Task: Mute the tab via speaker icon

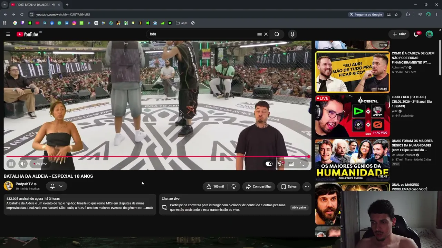Action: coord(53,5)
